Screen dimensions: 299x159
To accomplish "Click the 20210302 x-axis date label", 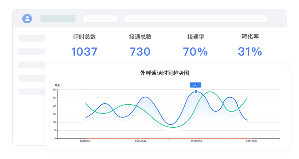I will click(x=140, y=141).
